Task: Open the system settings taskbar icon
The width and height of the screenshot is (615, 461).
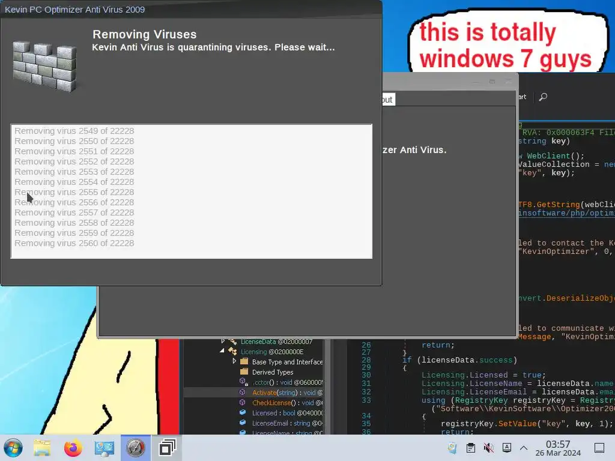Action: [x=104, y=448]
